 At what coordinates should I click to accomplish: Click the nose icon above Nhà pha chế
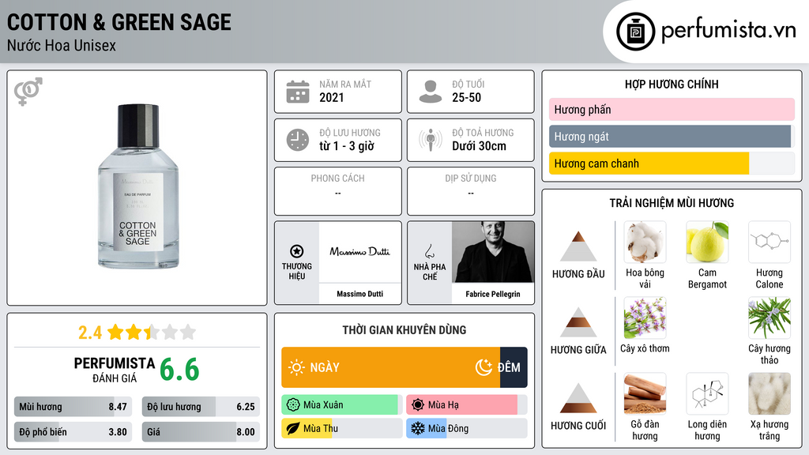click(429, 251)
